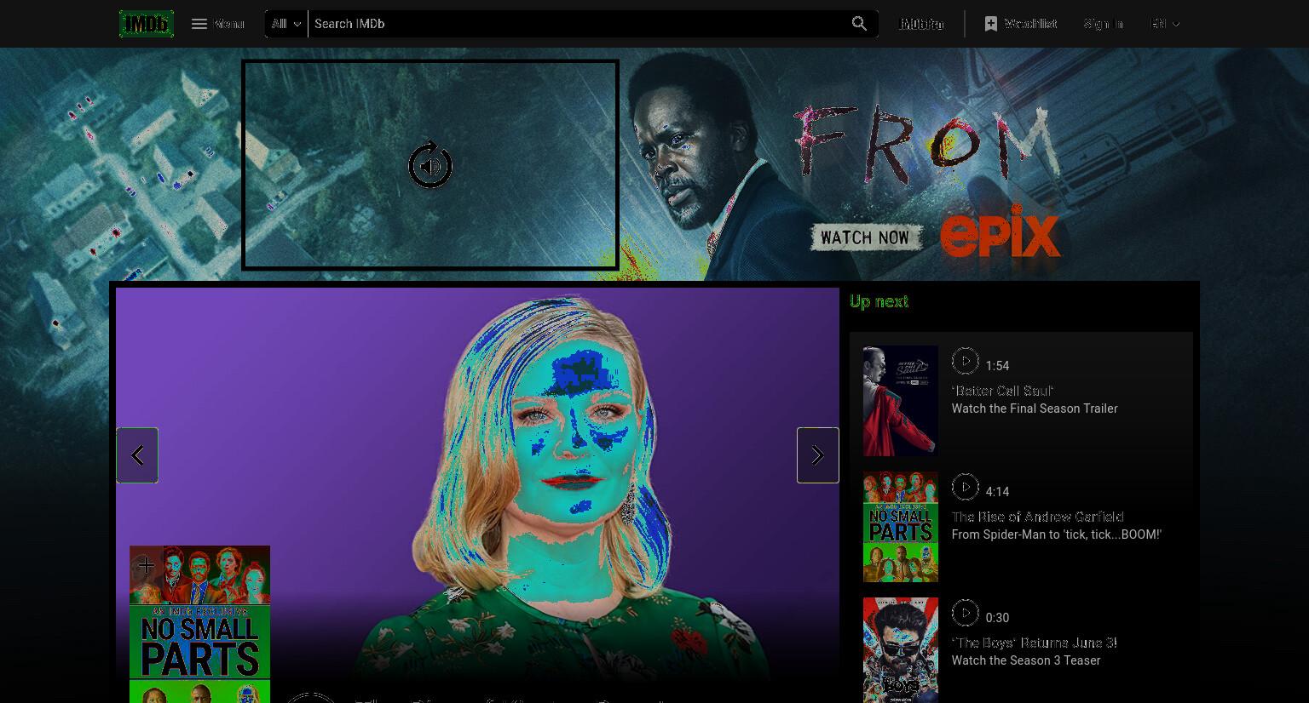Click the Sign In link

[x=1104, y=24]
